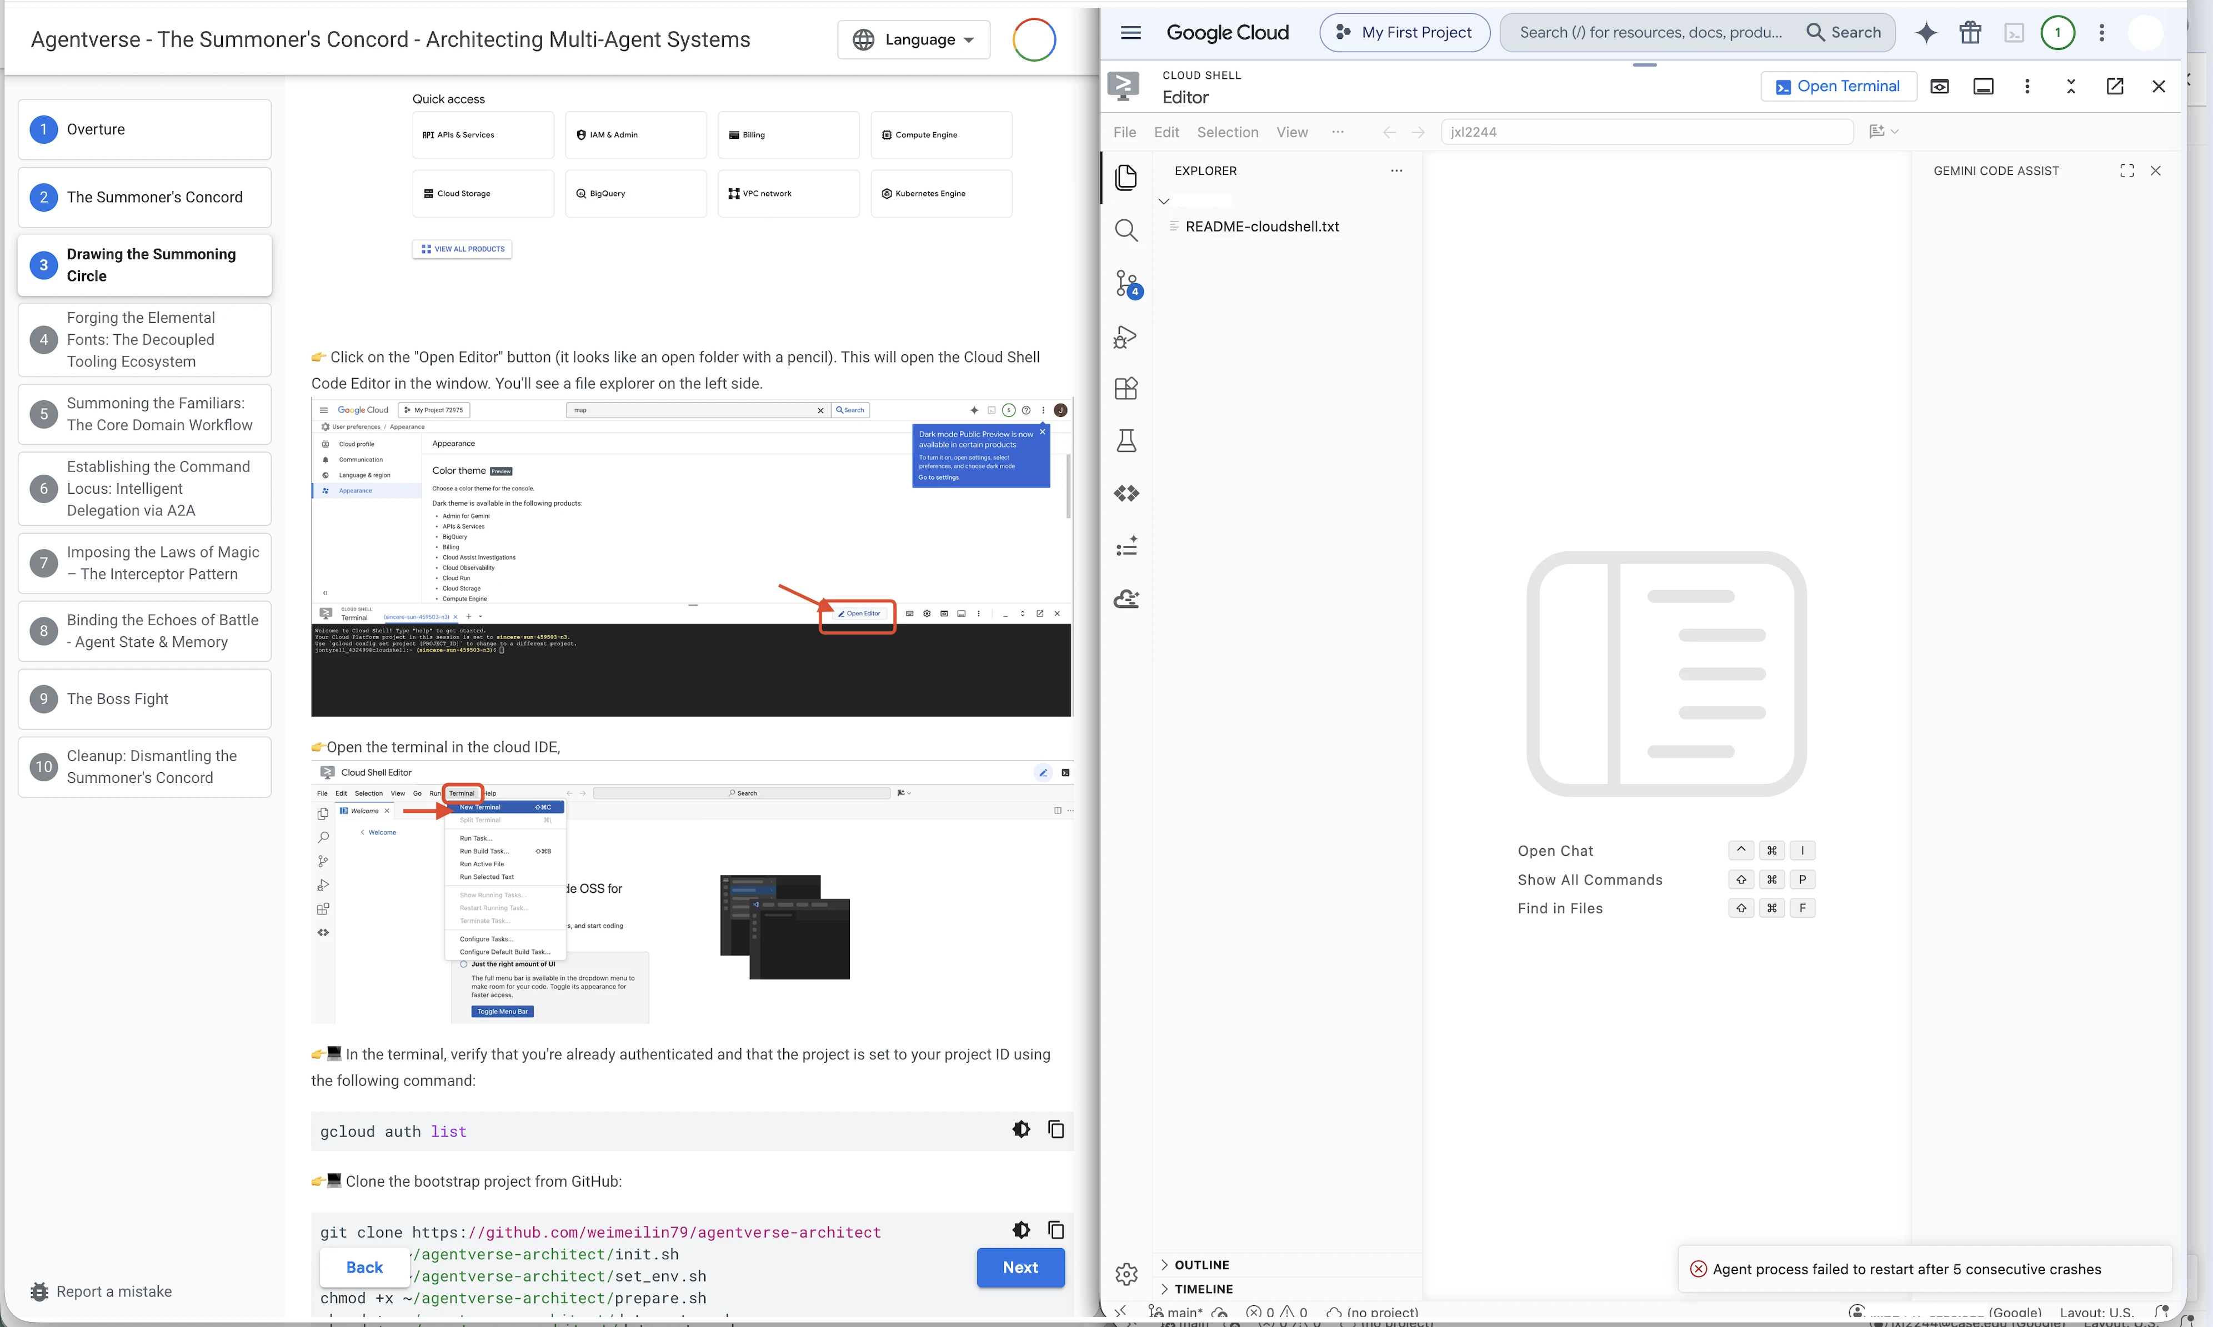Open the checklist-style view in activity bar
2213x1327 pixels.
click(1126, 545)
